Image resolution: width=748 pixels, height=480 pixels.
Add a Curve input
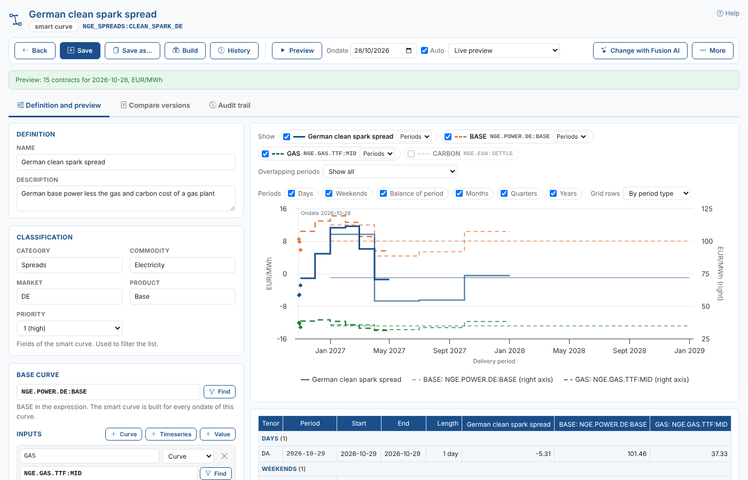point(124,434)
